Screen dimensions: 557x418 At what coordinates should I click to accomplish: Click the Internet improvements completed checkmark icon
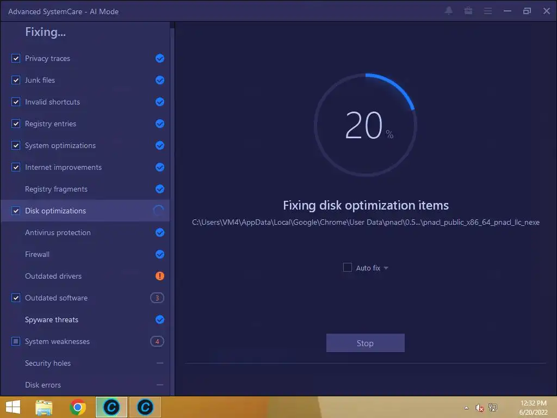(160, 167)
